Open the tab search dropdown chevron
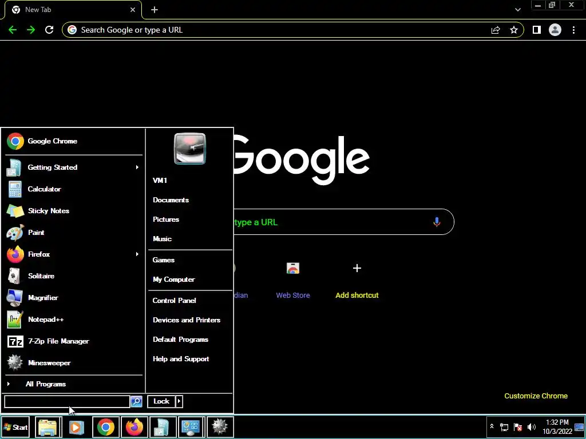The width and height of the screenshot is (586, 439). pyautogui.click(x=517, y=10)
